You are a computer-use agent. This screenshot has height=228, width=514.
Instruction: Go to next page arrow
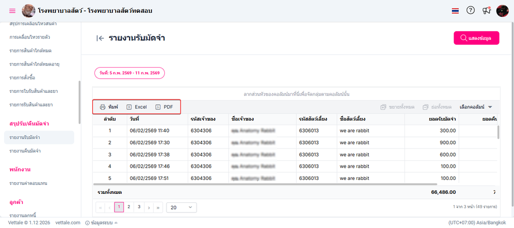click(x=149, y=207)
